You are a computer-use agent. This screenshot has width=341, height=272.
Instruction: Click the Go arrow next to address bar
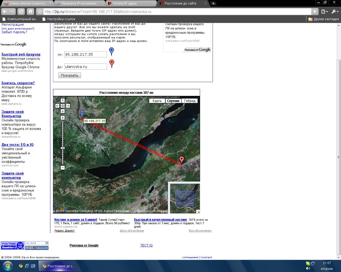pos(315,12)
